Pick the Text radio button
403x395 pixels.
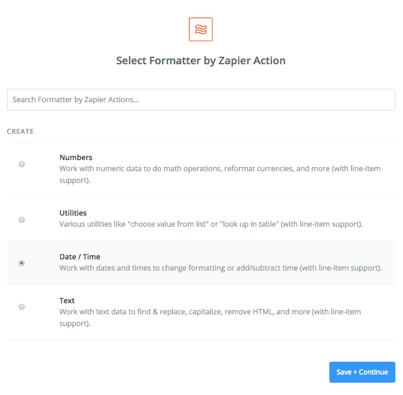(22, 307)
